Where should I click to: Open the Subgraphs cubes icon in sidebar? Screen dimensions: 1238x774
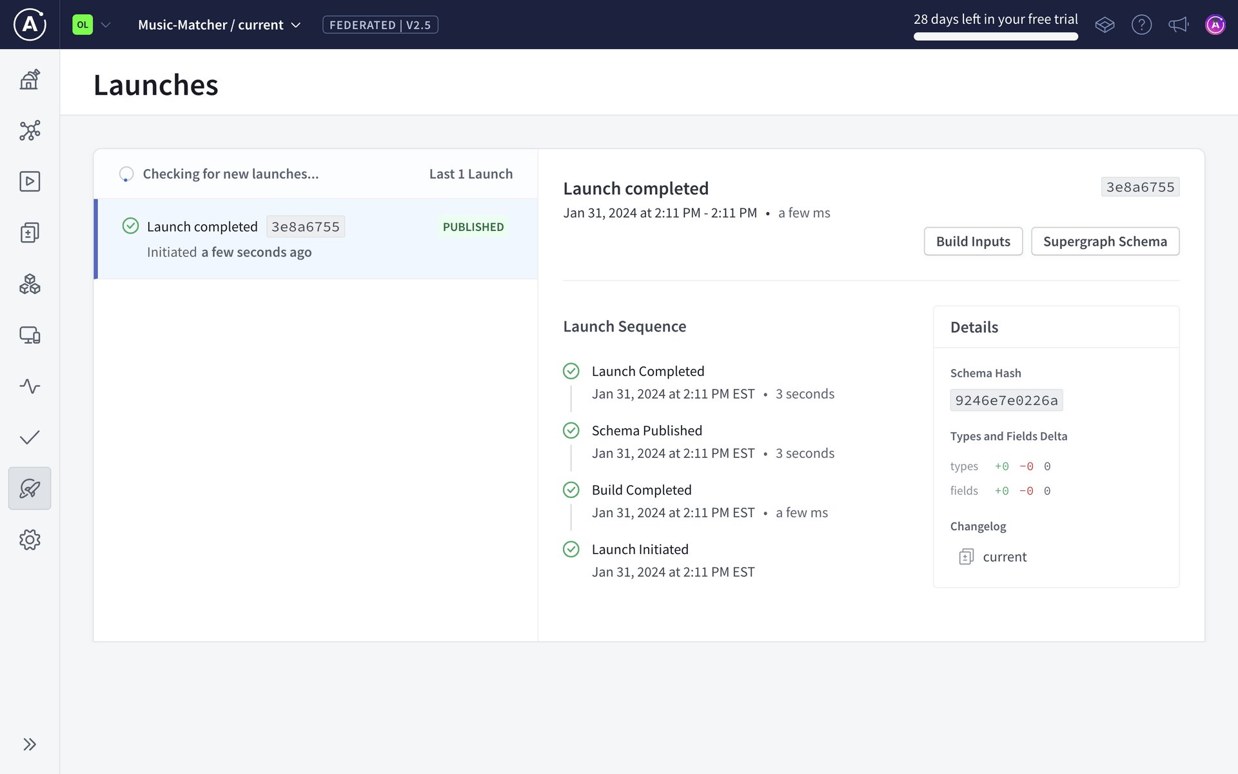(30, 284)
